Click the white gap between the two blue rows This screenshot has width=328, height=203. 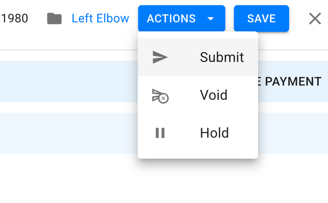point(69,108)
